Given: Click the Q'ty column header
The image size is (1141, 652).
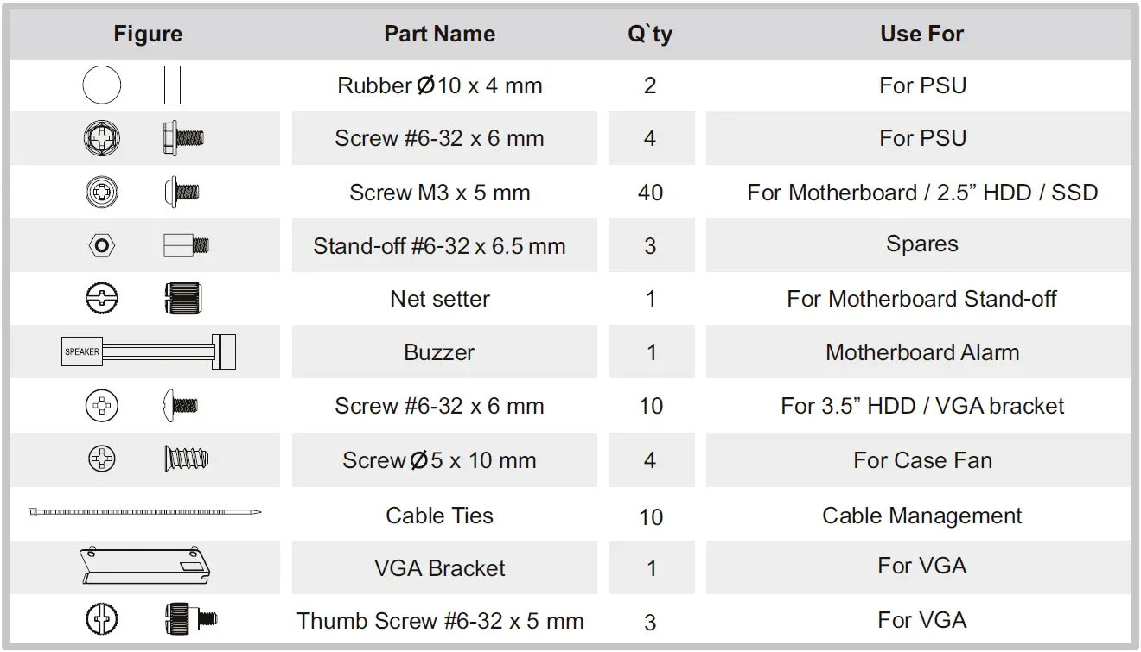Looking at the screenshot, I should tap(650, 35).
